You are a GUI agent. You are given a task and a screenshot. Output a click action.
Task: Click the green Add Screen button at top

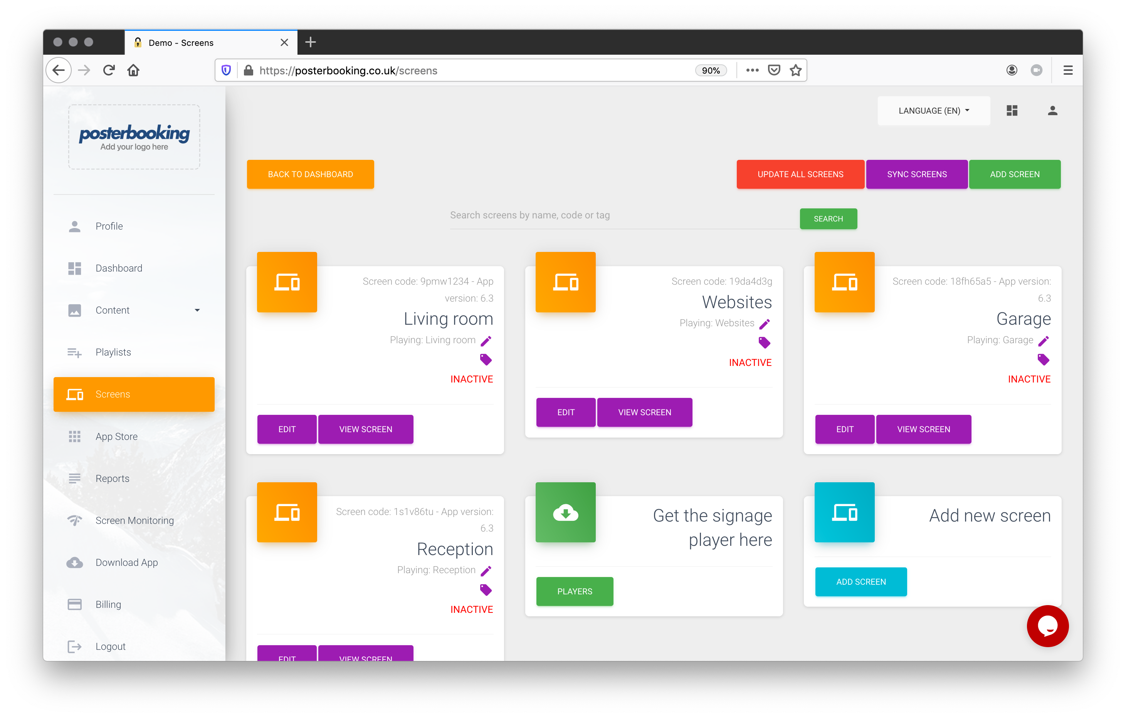click(x=1015, y=174)
